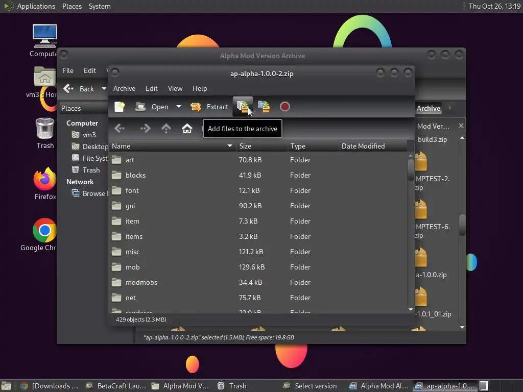Select File System in the Places sidebar
The height and width of the screenshot is (392, 523).
(x=90, y=158)
